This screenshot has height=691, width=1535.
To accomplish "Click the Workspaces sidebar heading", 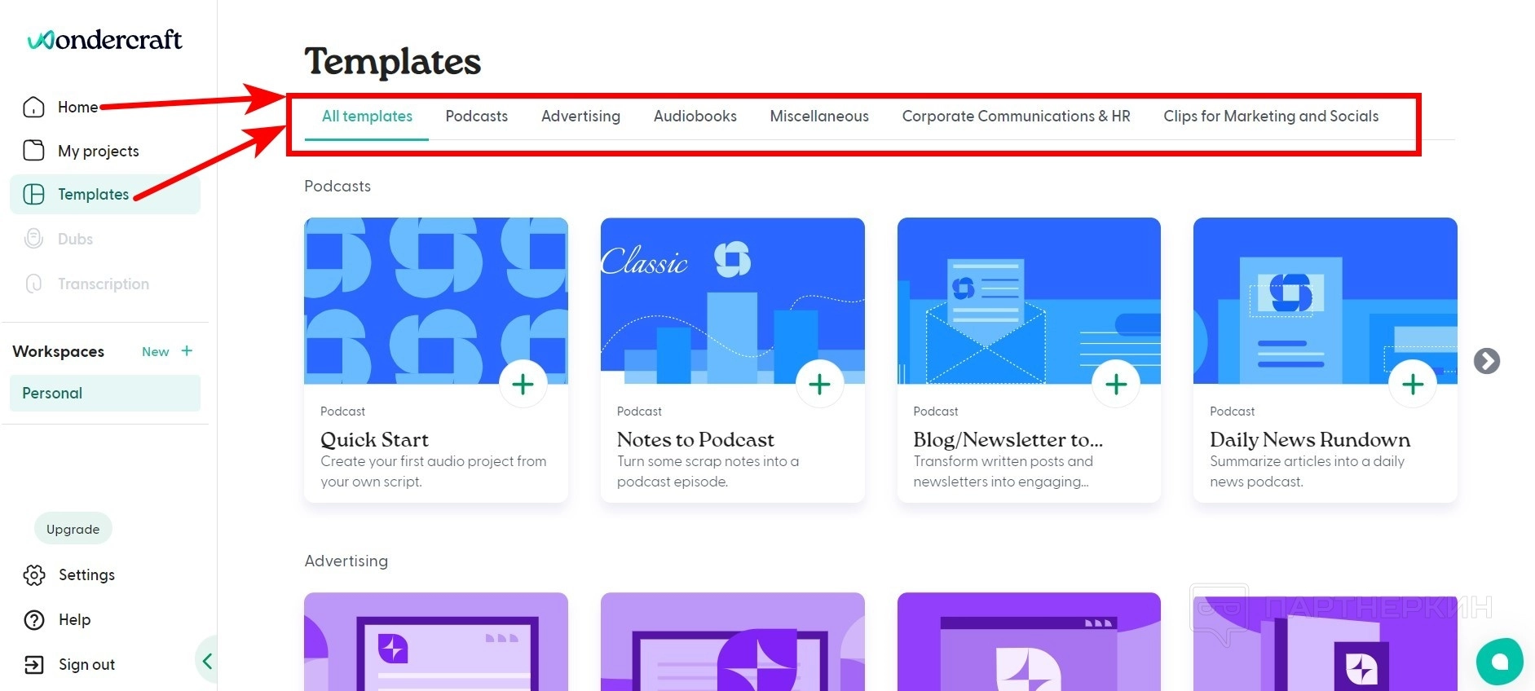I will pos(59,351).
